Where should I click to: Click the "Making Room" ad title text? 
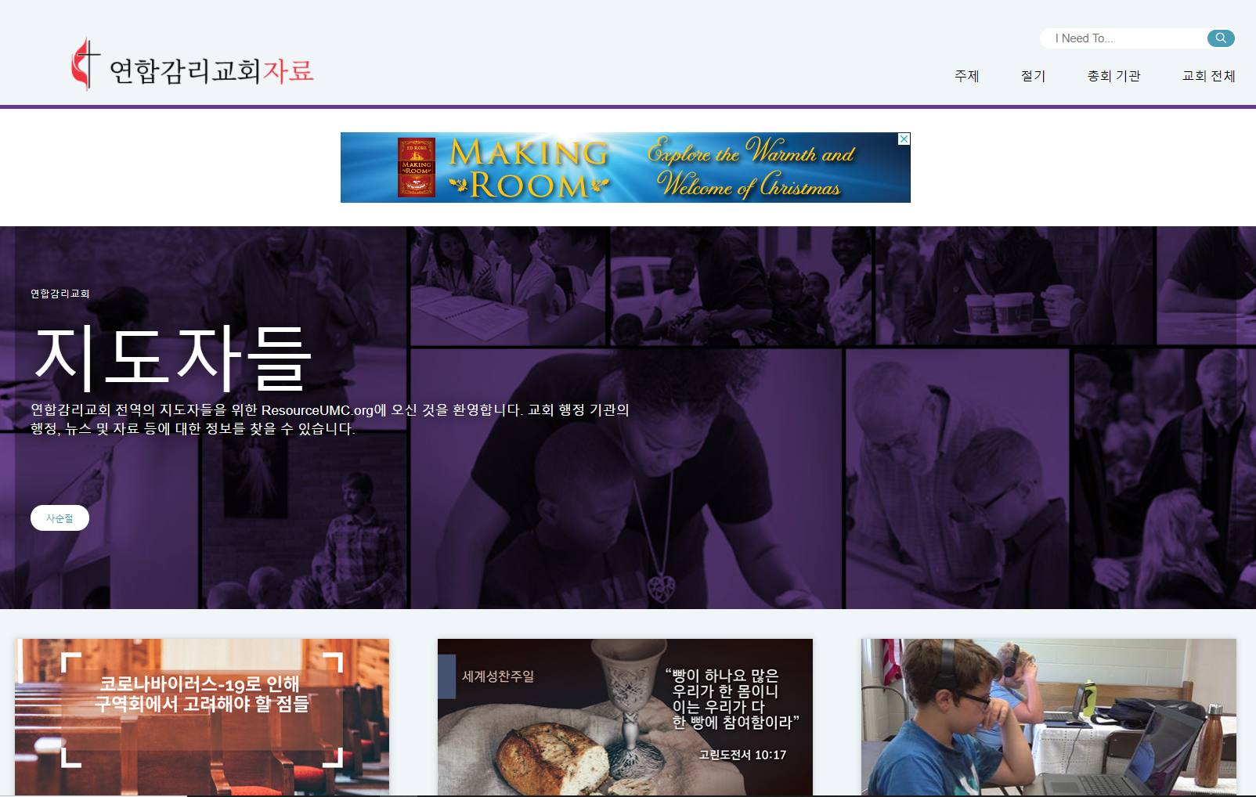coord(530,169)
